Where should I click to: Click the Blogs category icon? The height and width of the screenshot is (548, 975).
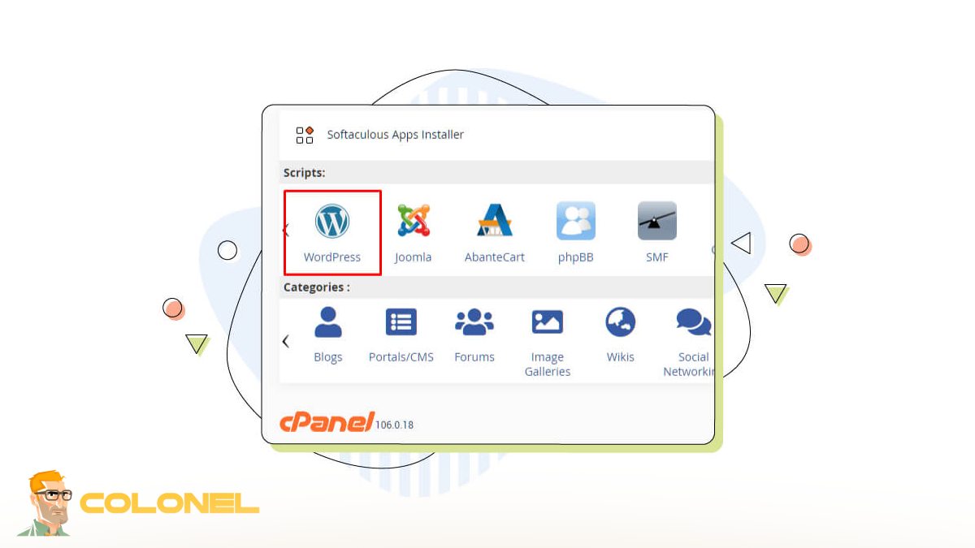pos(327,322)
